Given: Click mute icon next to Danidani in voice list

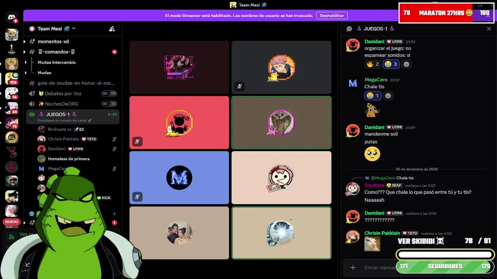Looking at the screenshot, I should (115, 149).
